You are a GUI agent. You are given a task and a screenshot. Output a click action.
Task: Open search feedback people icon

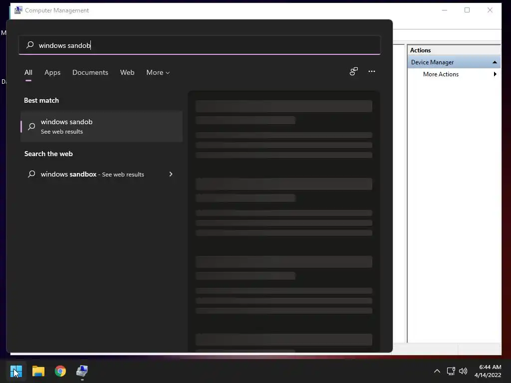pos(354,71)
